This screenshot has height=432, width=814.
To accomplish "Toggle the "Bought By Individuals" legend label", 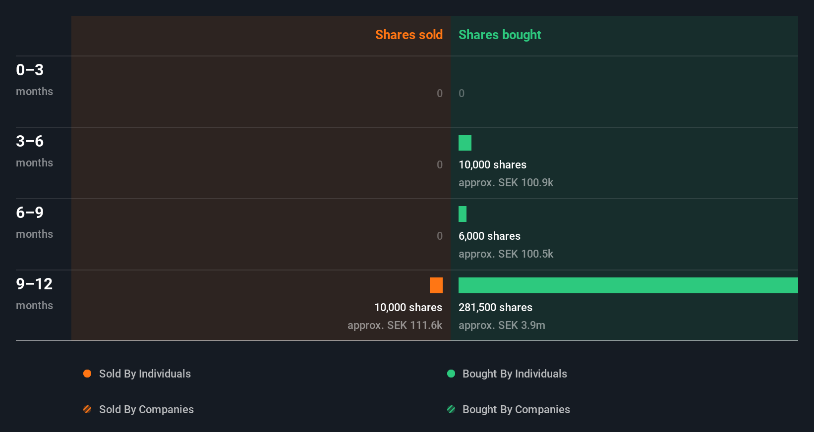I will click(515, 374).
